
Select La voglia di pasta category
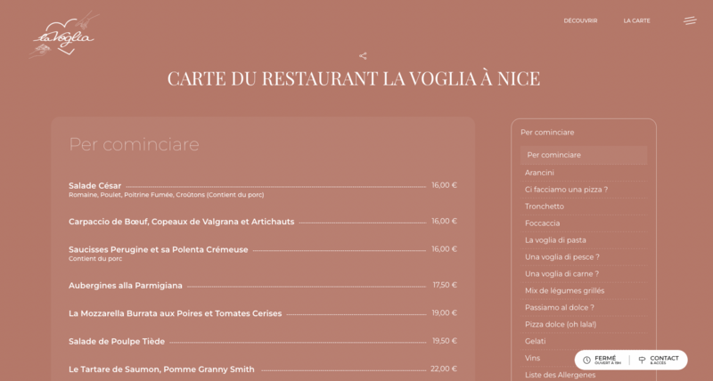coord(555,240)
